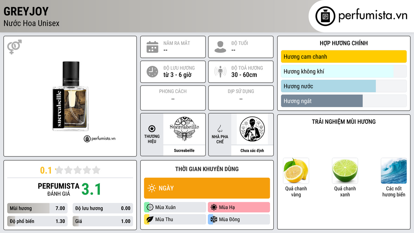
Task: Click the Quả chanh xanh label
Action: pos(345,191)
